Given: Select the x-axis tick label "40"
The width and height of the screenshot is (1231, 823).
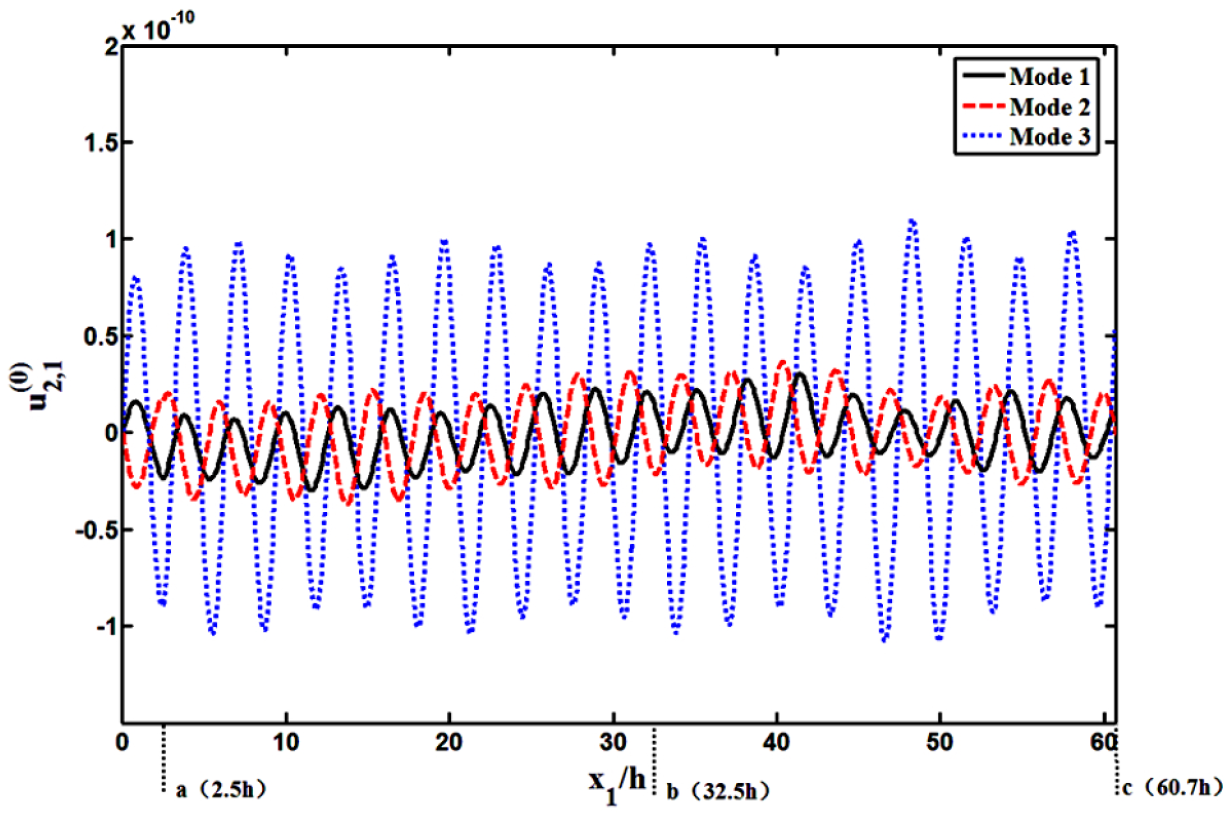Looking at the screenshot, I should 776,743.
